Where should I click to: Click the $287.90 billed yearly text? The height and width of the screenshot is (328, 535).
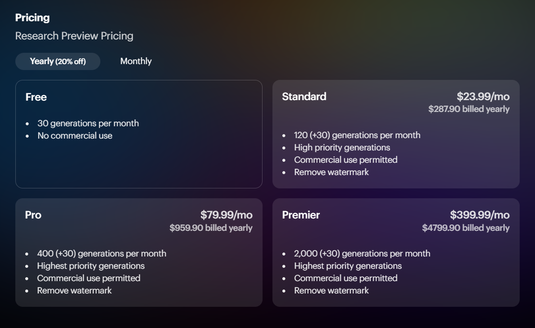click(468, 109)
